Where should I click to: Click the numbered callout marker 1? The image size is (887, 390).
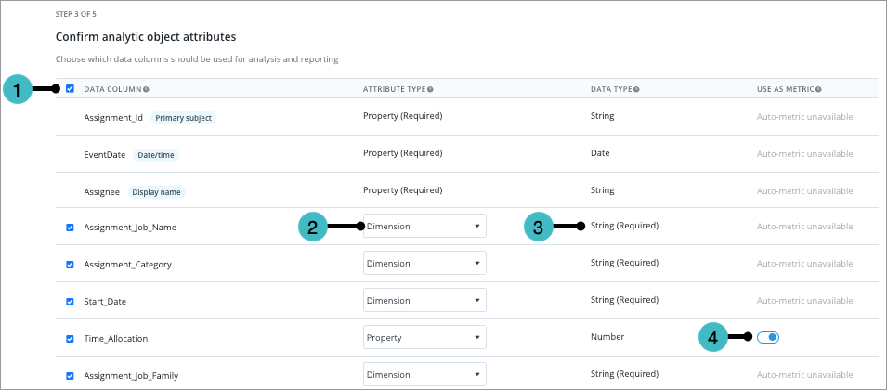(18, 90)
